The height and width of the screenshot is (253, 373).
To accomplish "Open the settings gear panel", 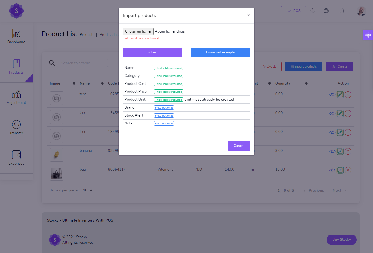I will (x=368, y=35).
